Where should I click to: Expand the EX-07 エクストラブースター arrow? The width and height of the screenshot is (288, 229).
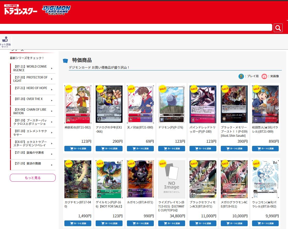click(x=52, y=144)
